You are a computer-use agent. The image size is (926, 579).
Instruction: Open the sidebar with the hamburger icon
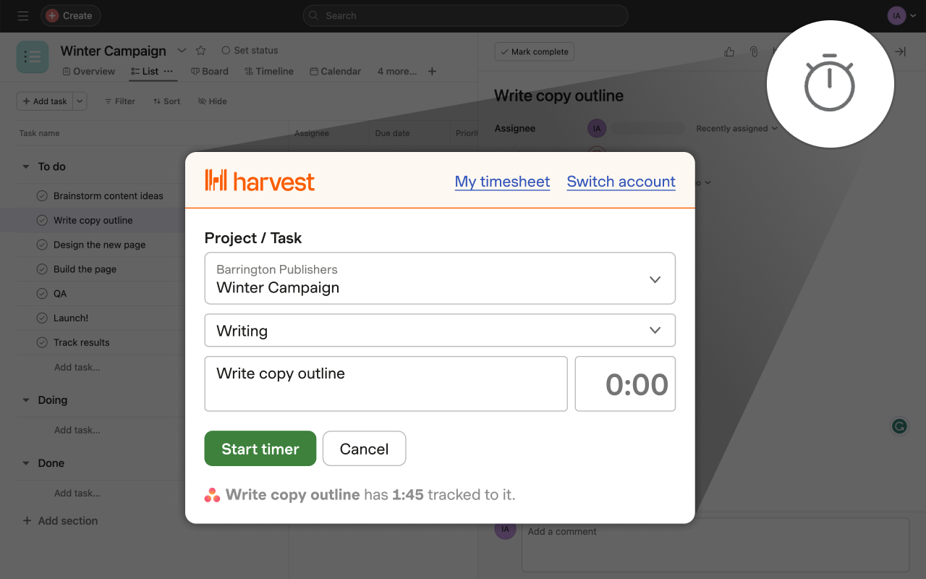[22, 15]
